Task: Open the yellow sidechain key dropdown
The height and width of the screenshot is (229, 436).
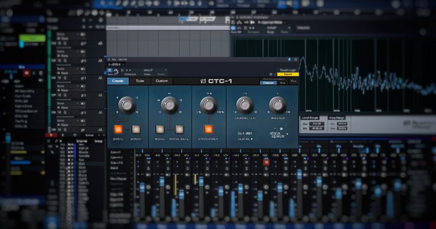Action: pos(288,74)
